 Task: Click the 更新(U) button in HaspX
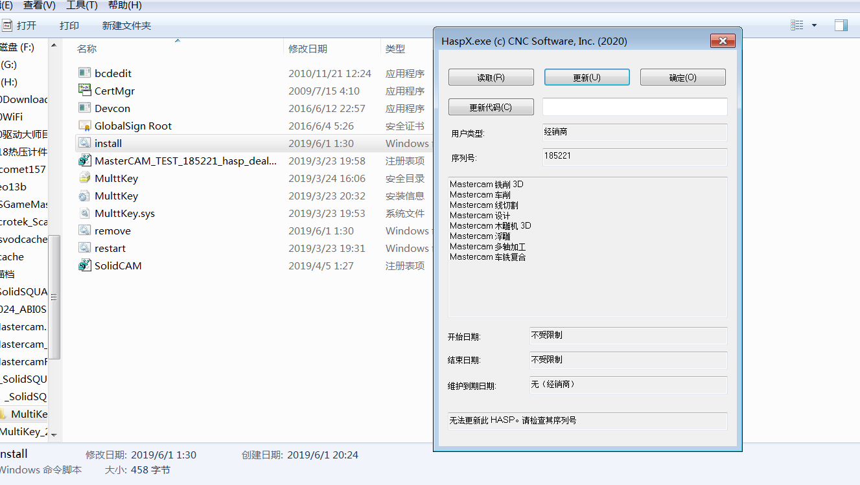pyautogui.click(x=587, y=77)
